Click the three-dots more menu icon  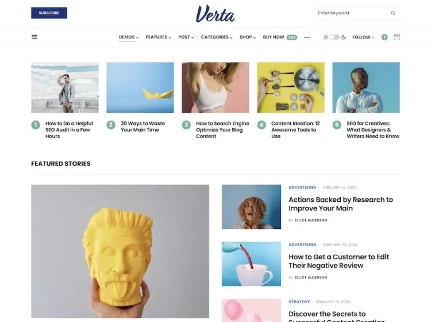[x=307, y=37]
